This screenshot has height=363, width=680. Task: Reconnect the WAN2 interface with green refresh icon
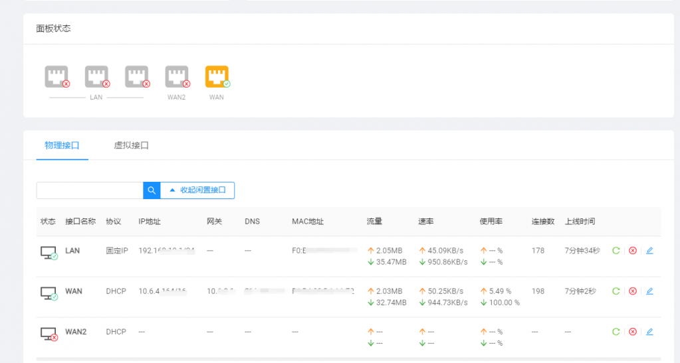tap(616, 332)
